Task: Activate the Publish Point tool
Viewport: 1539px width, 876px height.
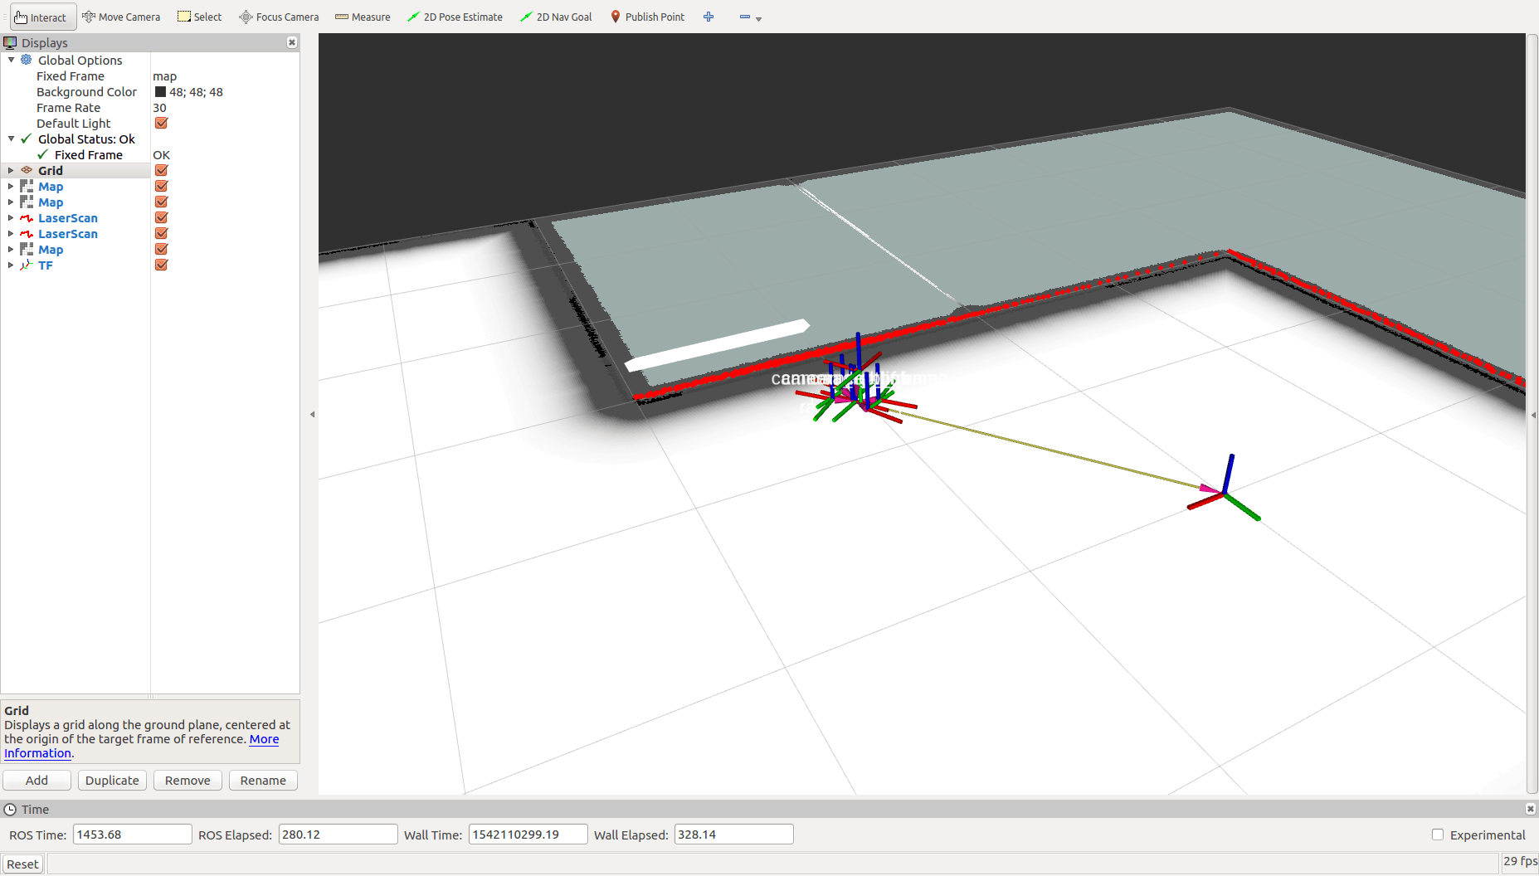Action: (648, 17)
